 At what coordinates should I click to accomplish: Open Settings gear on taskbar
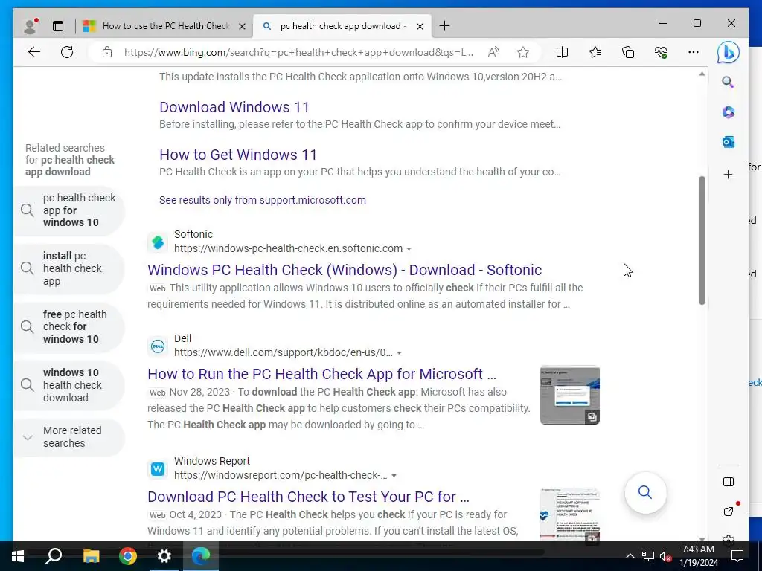164,556
